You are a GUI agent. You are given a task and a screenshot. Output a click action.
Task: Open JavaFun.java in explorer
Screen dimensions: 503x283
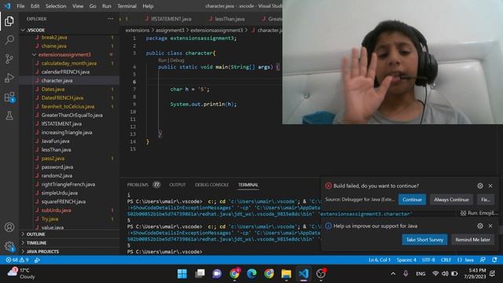[55, 141]
